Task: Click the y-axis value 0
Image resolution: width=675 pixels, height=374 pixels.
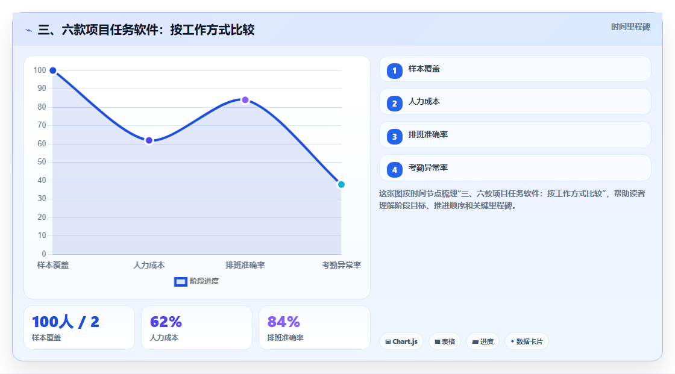Action: pyautogui.click(x=44, y=254)
